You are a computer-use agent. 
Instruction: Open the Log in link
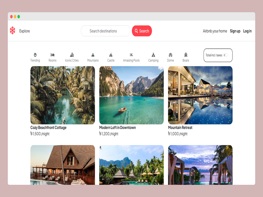tap(247, 31)
